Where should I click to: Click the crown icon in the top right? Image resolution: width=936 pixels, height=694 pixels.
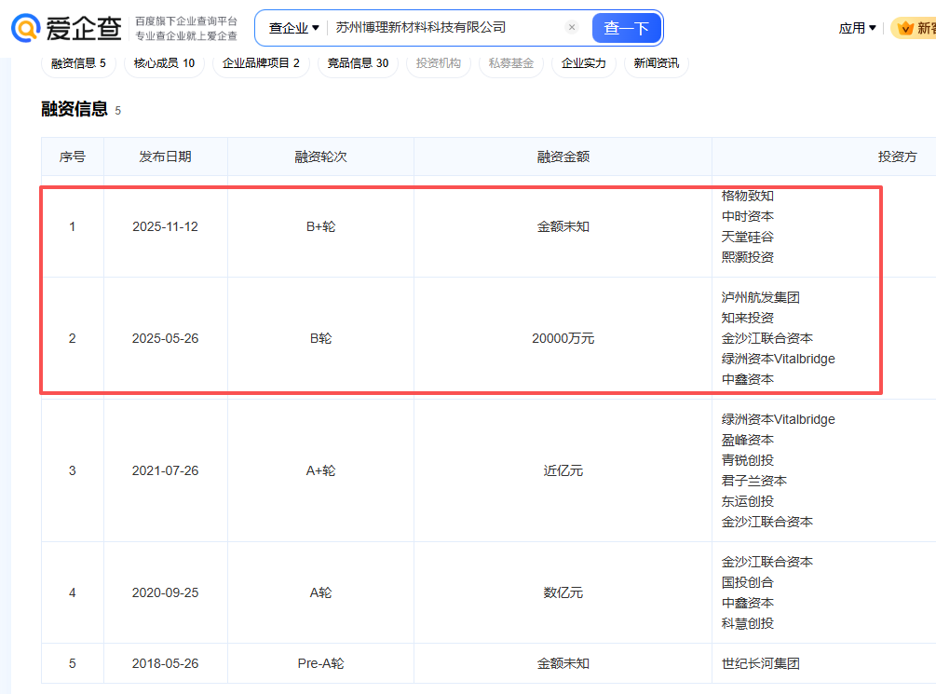[x=905, y=28]
